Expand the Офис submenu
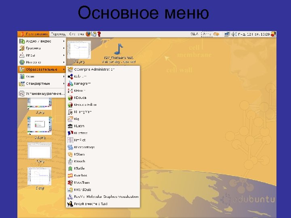 pyautogui.click(x=42, y=76)
